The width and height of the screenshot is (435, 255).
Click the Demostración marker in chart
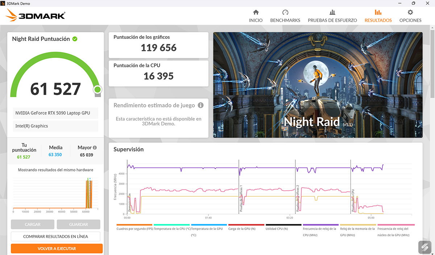pos(129,202)
